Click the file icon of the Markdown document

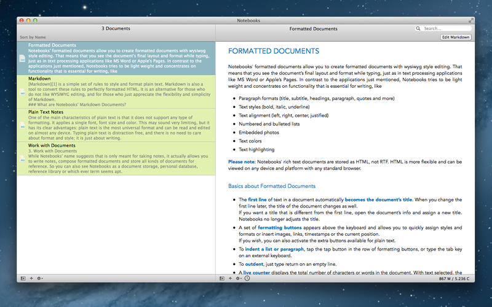23,91
